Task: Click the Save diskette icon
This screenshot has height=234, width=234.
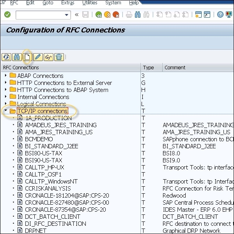Action: point(85,14)
